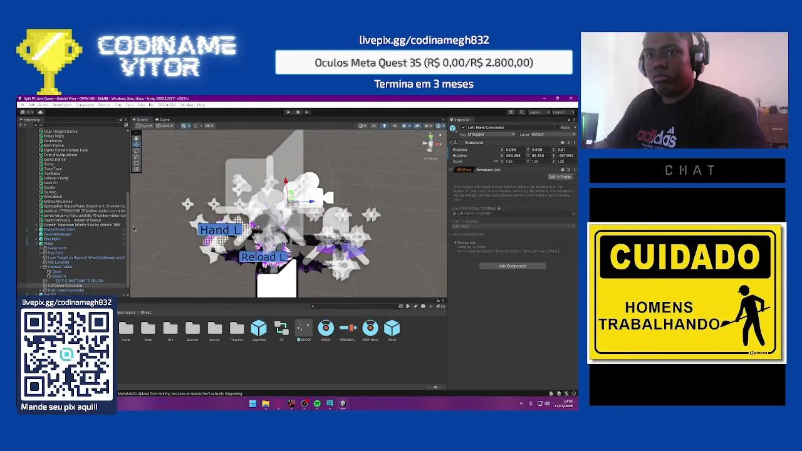
Task: Click the Step frame button
Action: click(x=307, y=112)
